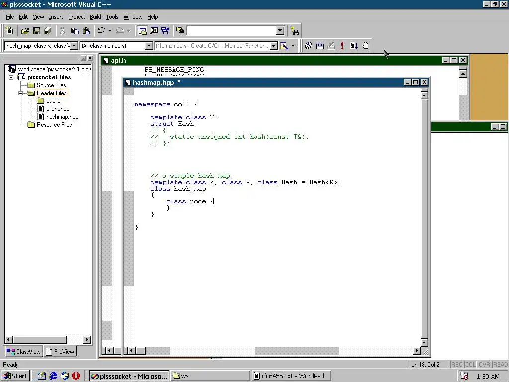Click the Find in Files icon
509x382 pixels.
(x=180, y=31)
